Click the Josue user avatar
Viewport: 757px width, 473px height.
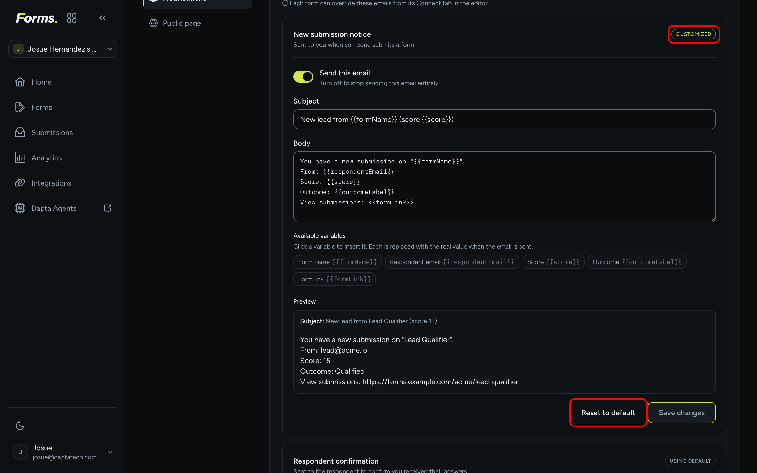click(x=20, y=452)
